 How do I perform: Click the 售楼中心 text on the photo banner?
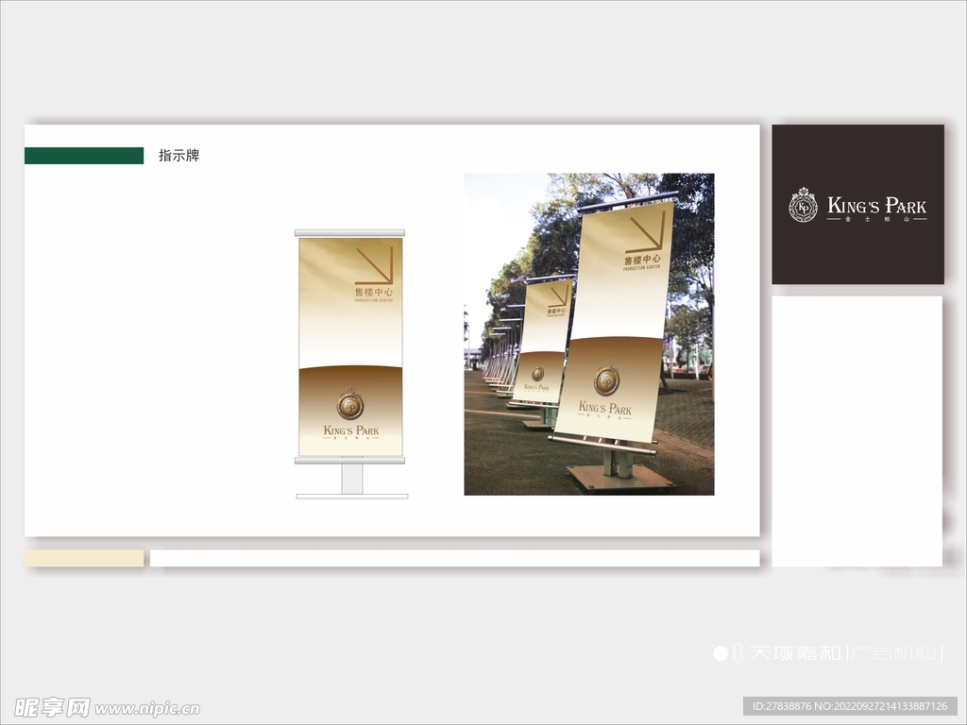click(642, 260)
